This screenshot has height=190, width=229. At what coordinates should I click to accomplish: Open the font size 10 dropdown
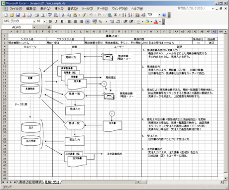point(44,21)
